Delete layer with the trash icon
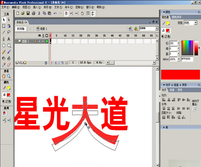This screenshot has width=201, height=167. click(46, 63)
